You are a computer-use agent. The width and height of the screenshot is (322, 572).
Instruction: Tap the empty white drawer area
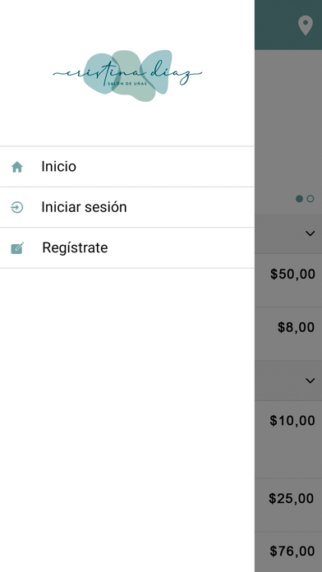(x=127, y=419)
